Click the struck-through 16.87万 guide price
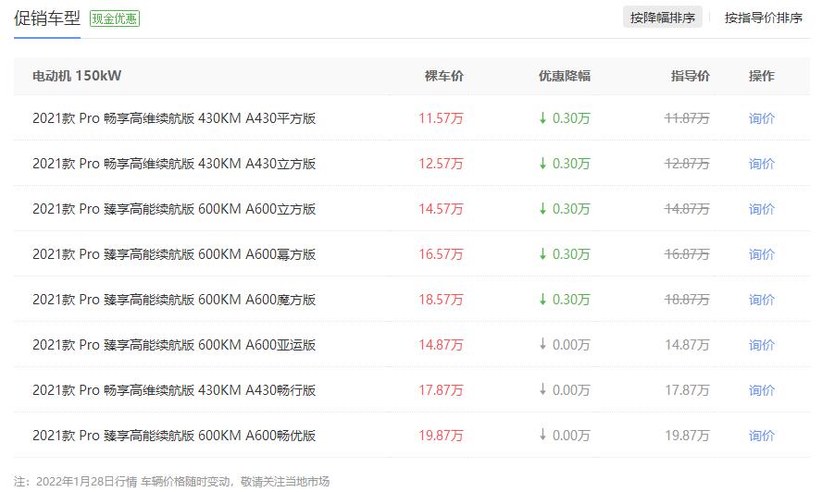The width and height of the screenshot is (822, 492). (x=687, y=254)
